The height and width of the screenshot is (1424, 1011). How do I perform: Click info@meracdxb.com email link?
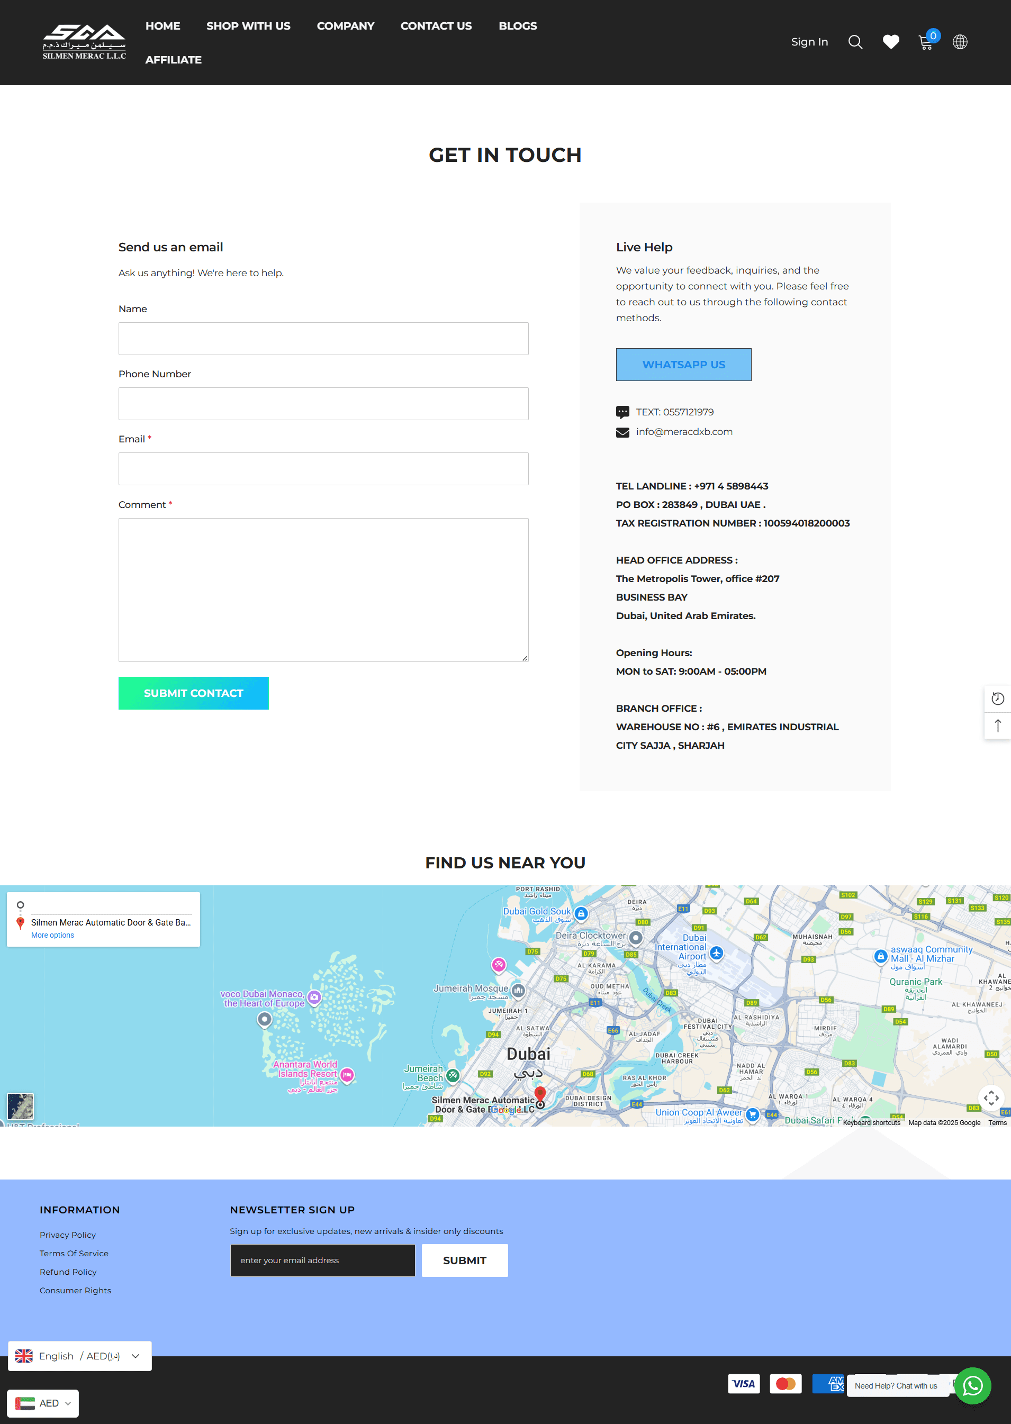coord(684,432)
